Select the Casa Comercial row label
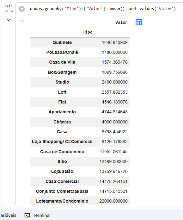This screenshot has width=183, height=220. point(62,181)
